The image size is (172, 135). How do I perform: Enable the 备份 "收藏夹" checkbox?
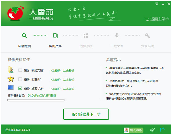pyautogui.click(x=20, y=79)
